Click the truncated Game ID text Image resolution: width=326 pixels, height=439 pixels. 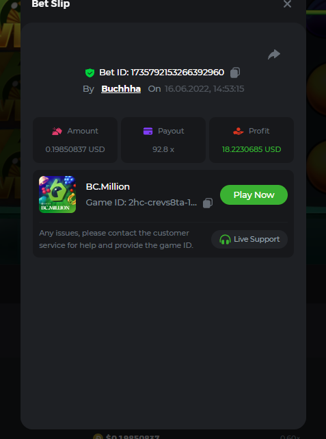click(141, 203)
